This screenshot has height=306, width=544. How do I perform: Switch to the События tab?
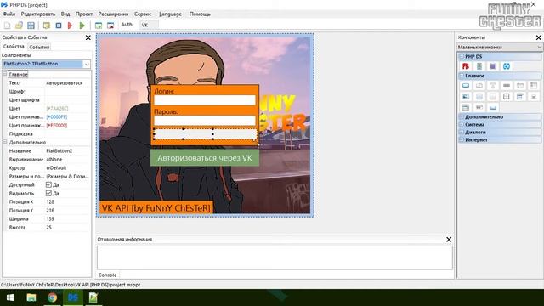[39, 47]
